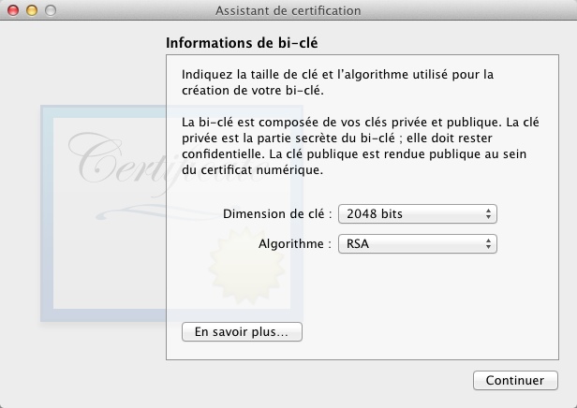Click arrows on the RSA popup
The image size is (577, 408).
[x=489, y=244]
